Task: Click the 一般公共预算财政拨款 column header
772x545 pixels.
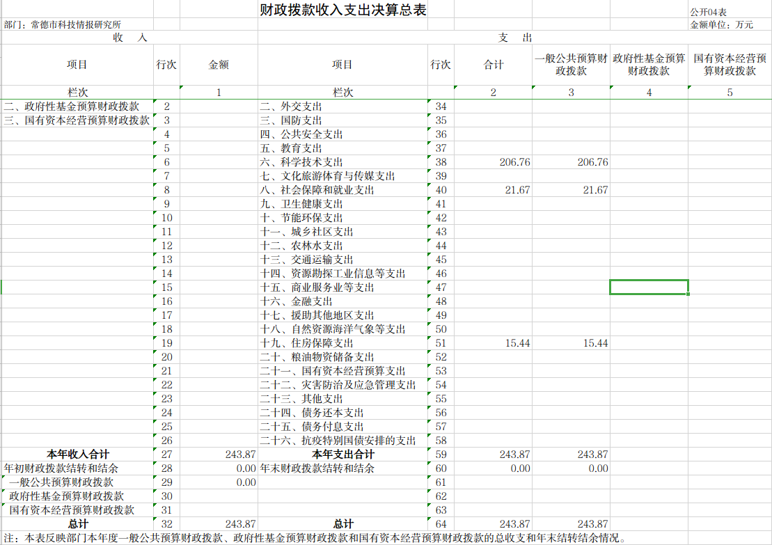Action: pyautogui.click(x=571, y=65)
